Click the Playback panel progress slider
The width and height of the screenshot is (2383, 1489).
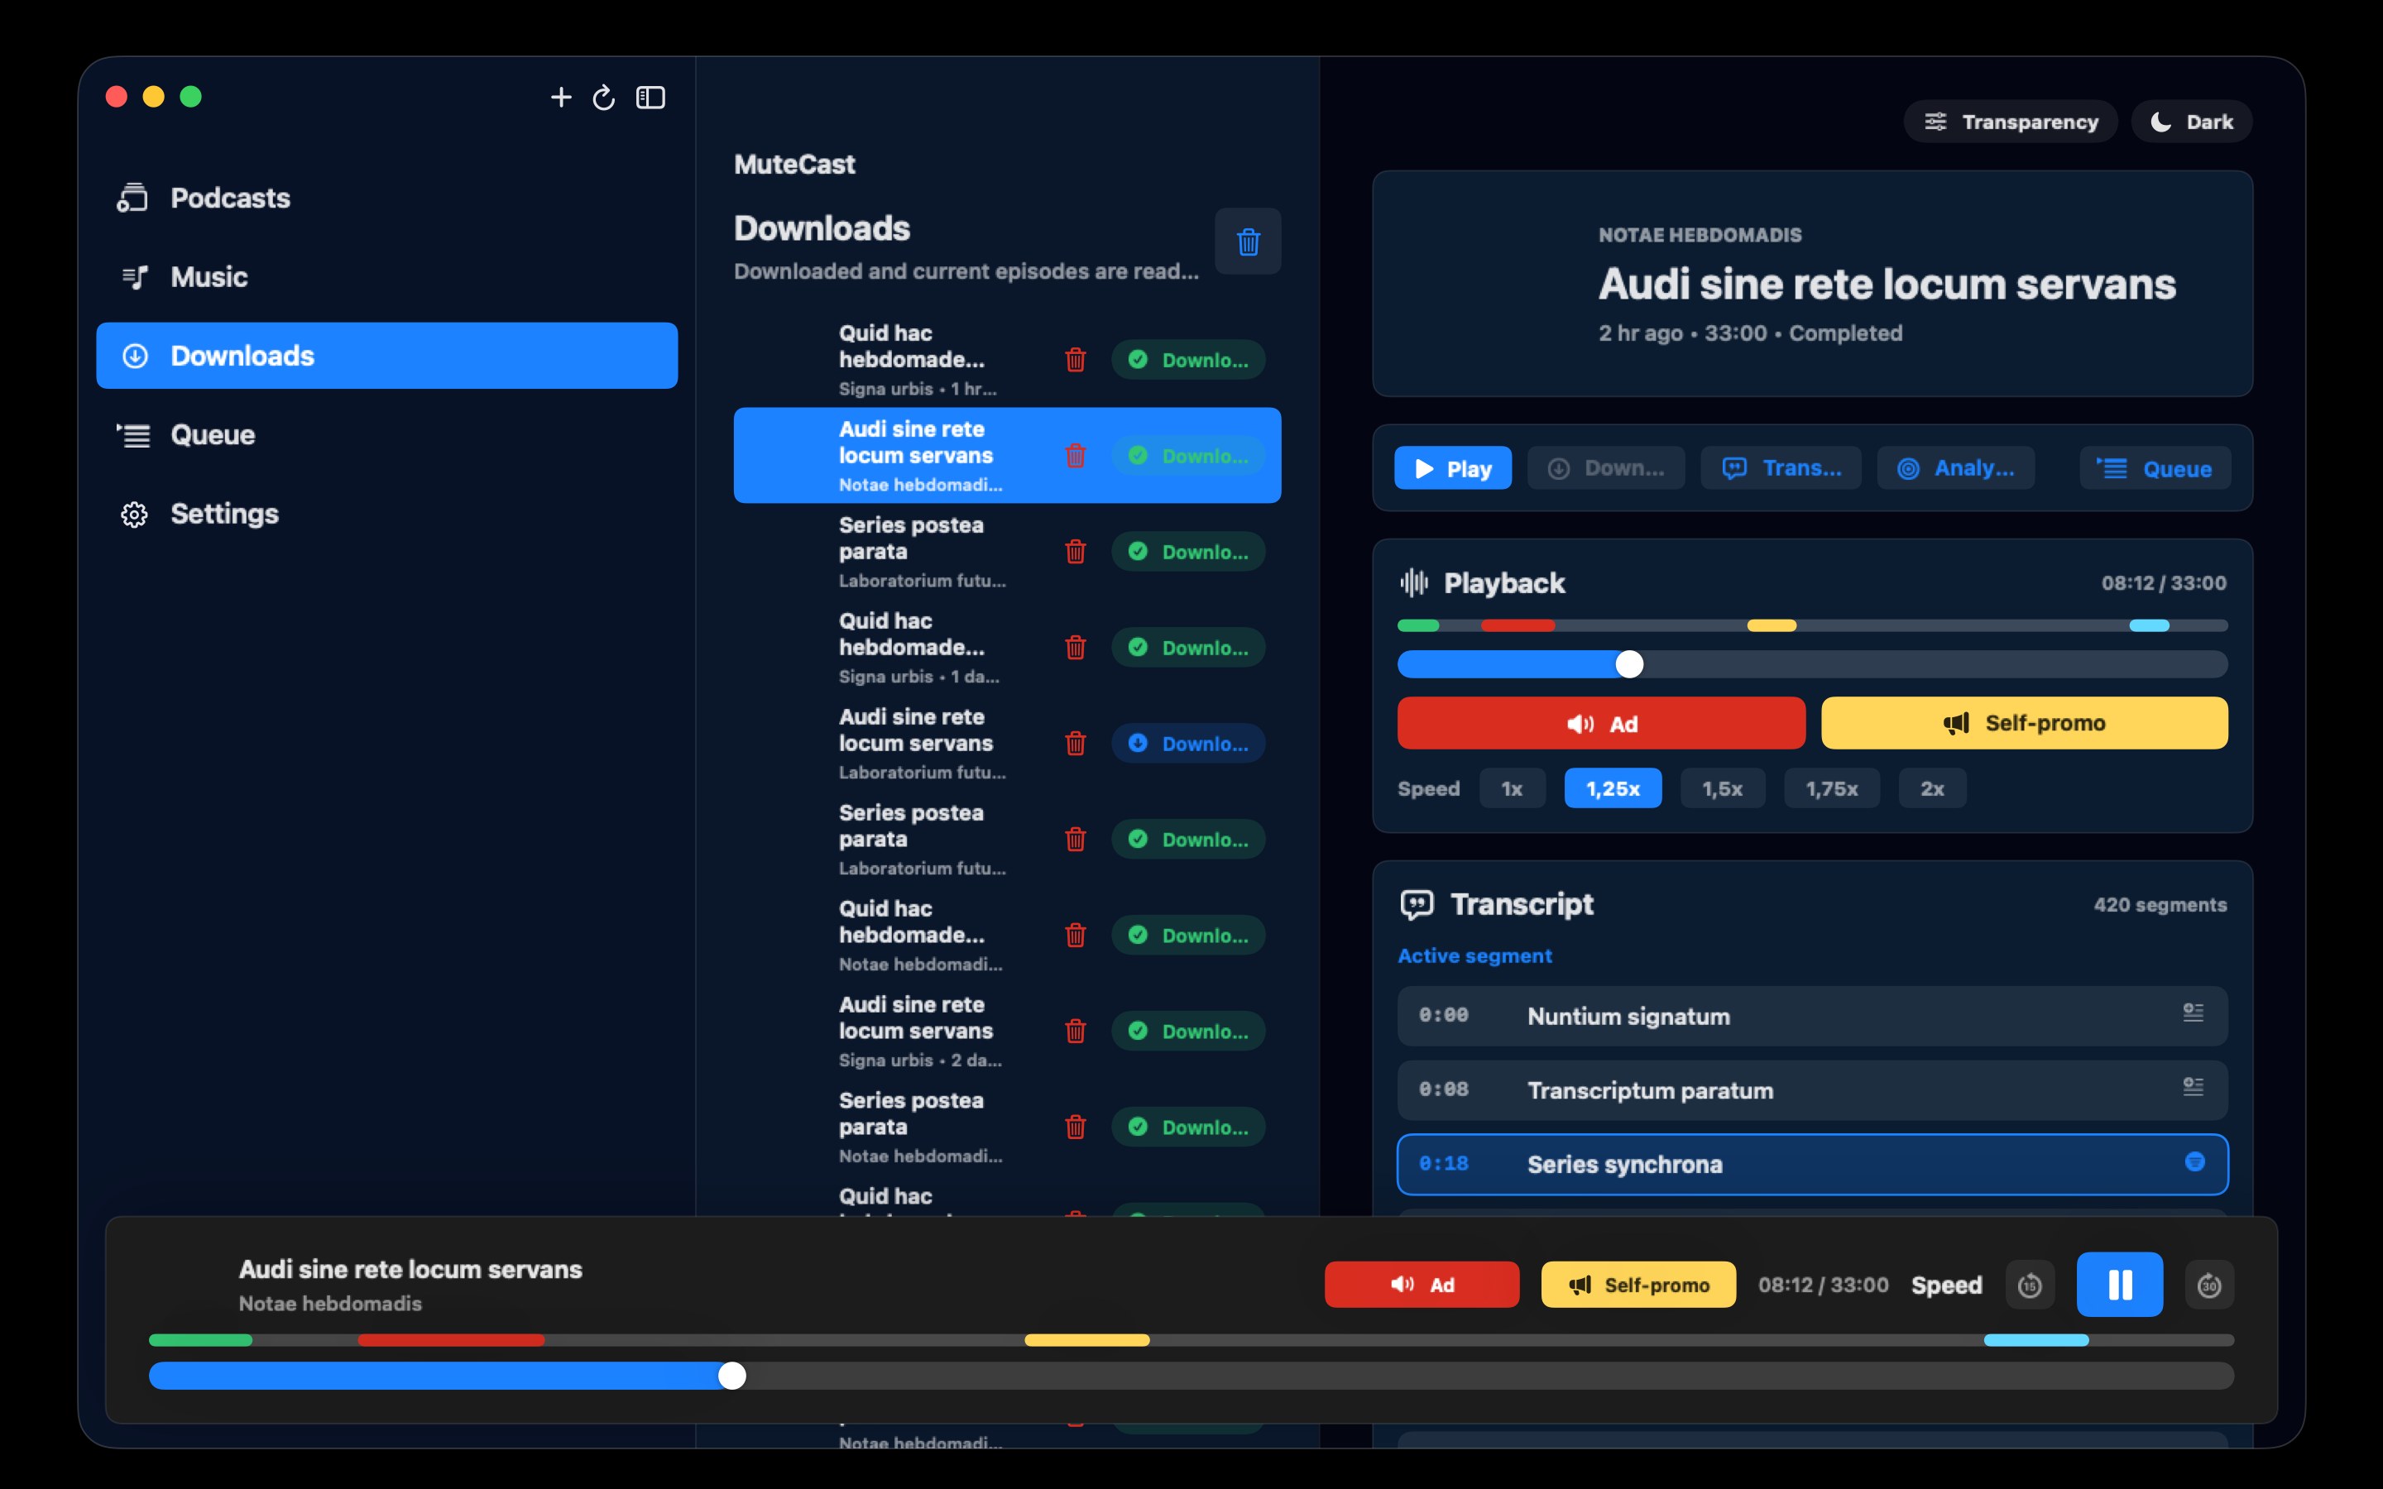tap(1812, 663)
